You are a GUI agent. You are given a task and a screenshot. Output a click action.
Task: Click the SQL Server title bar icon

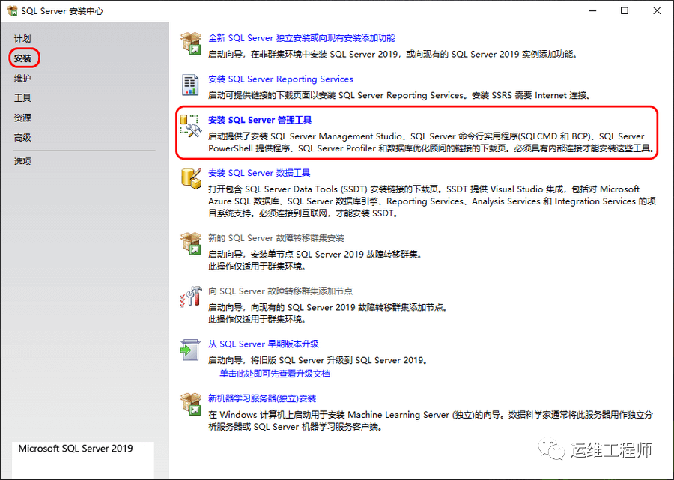[11, 10]
